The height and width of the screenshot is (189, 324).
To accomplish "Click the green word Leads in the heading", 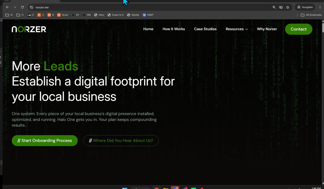I will [x=61, y=66].
